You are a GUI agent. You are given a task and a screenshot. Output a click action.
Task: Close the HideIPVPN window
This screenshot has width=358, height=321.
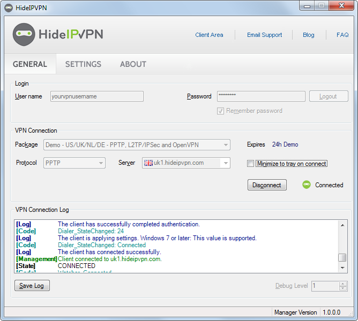click(x=341, y=5)
